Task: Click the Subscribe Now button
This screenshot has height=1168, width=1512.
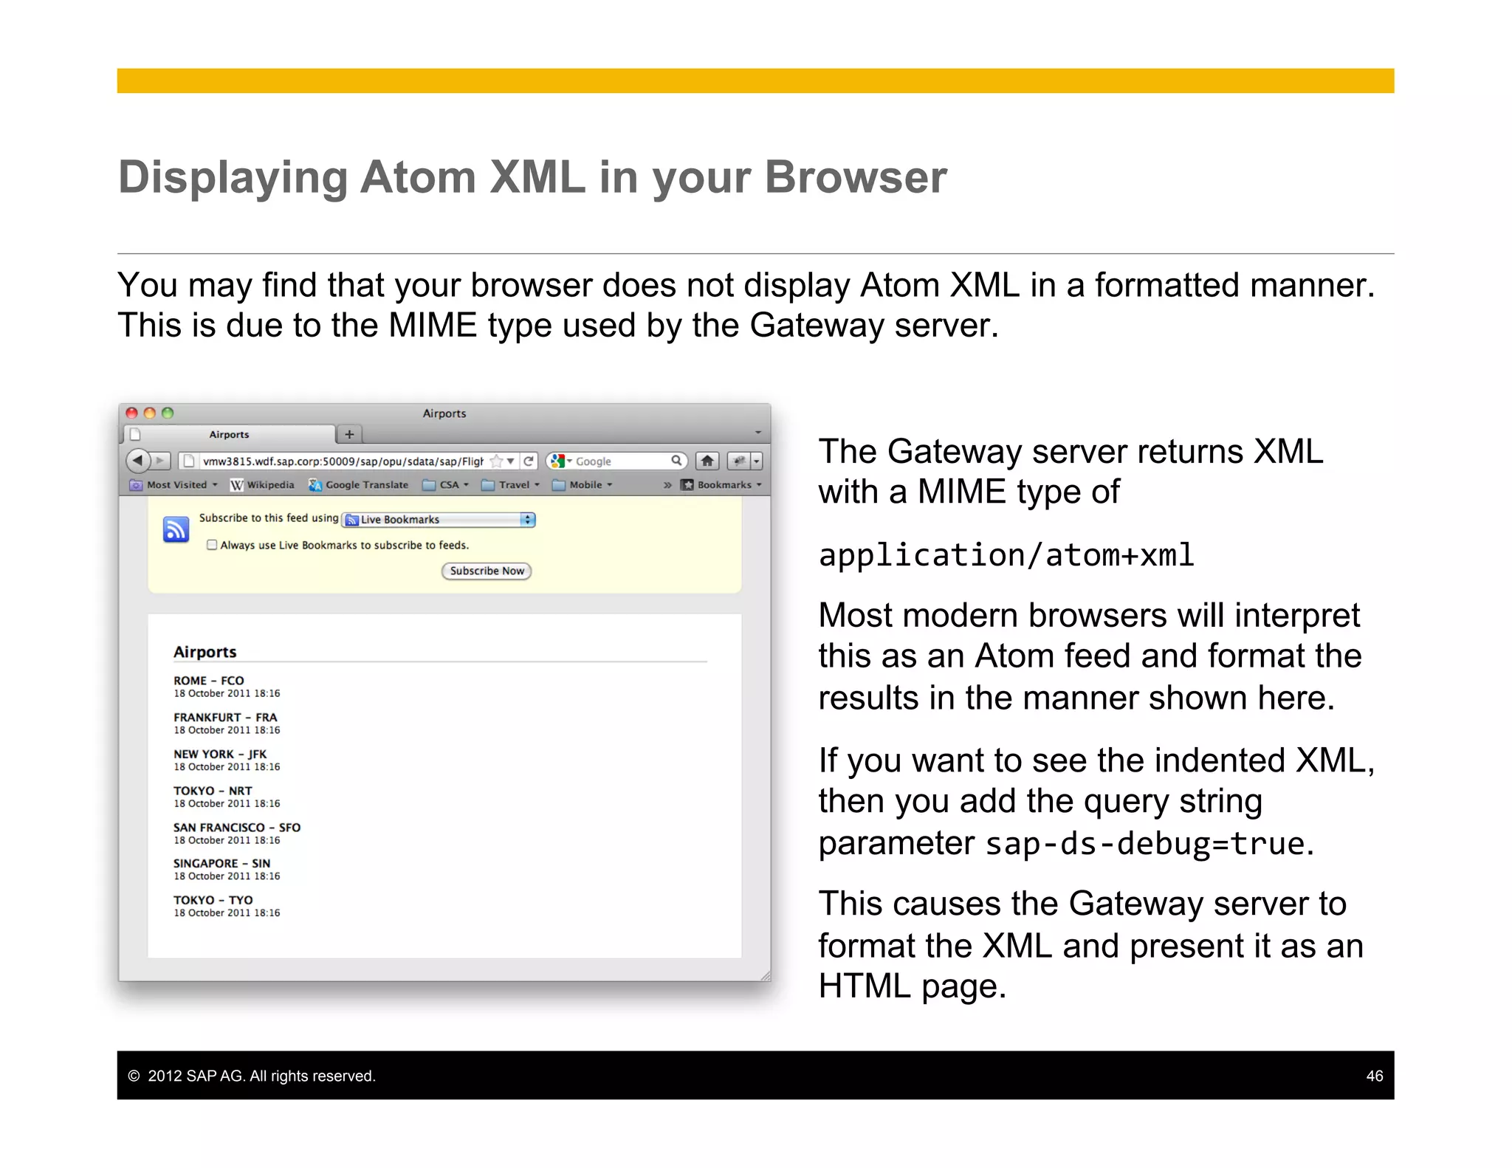Action: tap(487, 571)
